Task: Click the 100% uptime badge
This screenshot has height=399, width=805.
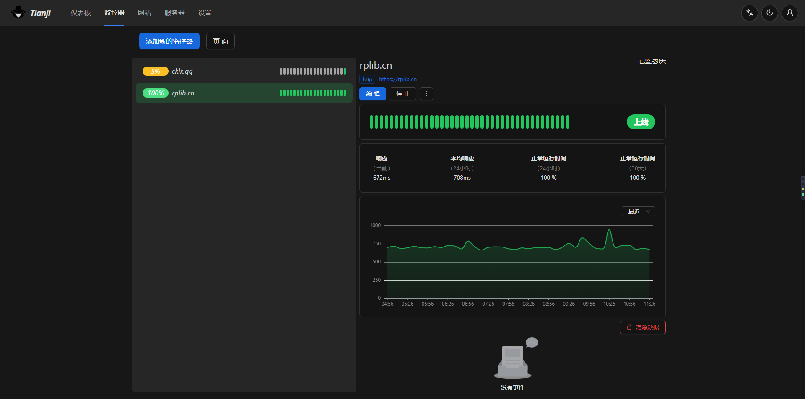Action: pos(155,93)
